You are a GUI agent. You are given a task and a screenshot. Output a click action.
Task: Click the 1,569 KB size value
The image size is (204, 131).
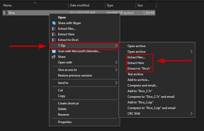point(149,13)
